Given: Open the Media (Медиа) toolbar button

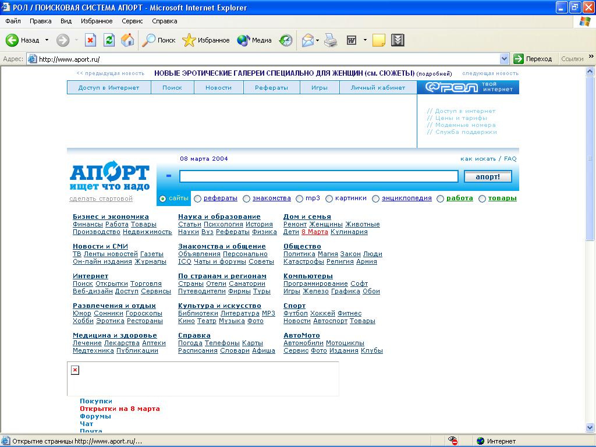Looking at the screenshot, I should (254, 40).
